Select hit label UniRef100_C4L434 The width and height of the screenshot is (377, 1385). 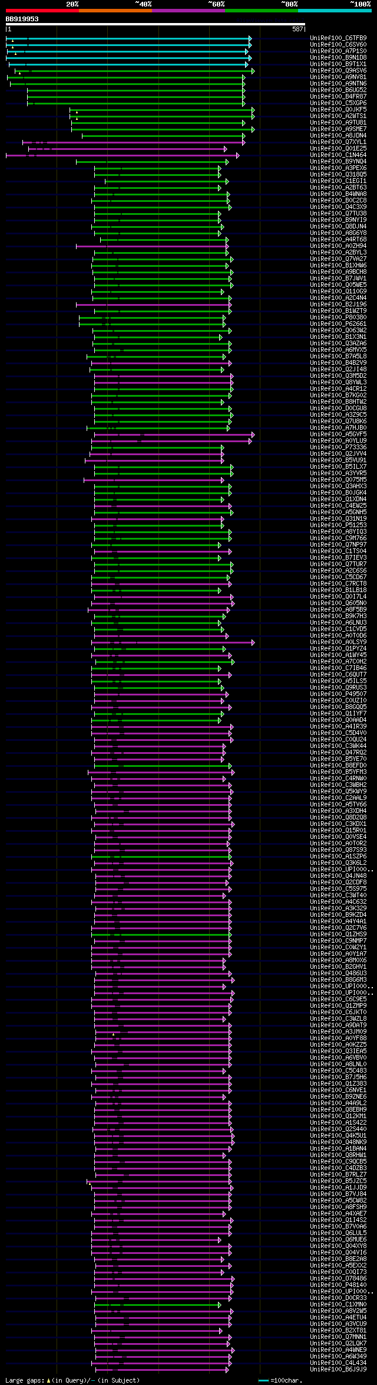click(338, 1363)
